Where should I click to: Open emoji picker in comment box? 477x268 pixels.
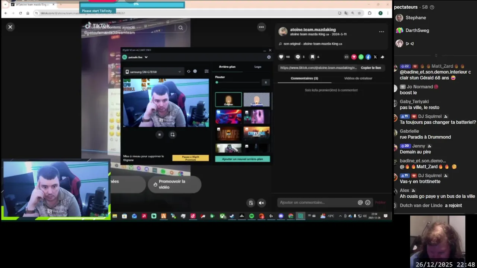(x=368, y=202)
